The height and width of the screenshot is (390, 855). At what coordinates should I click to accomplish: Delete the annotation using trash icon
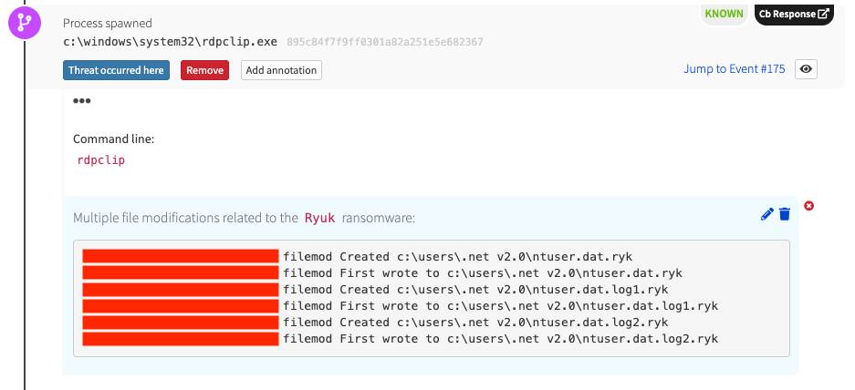coord(784,214)
